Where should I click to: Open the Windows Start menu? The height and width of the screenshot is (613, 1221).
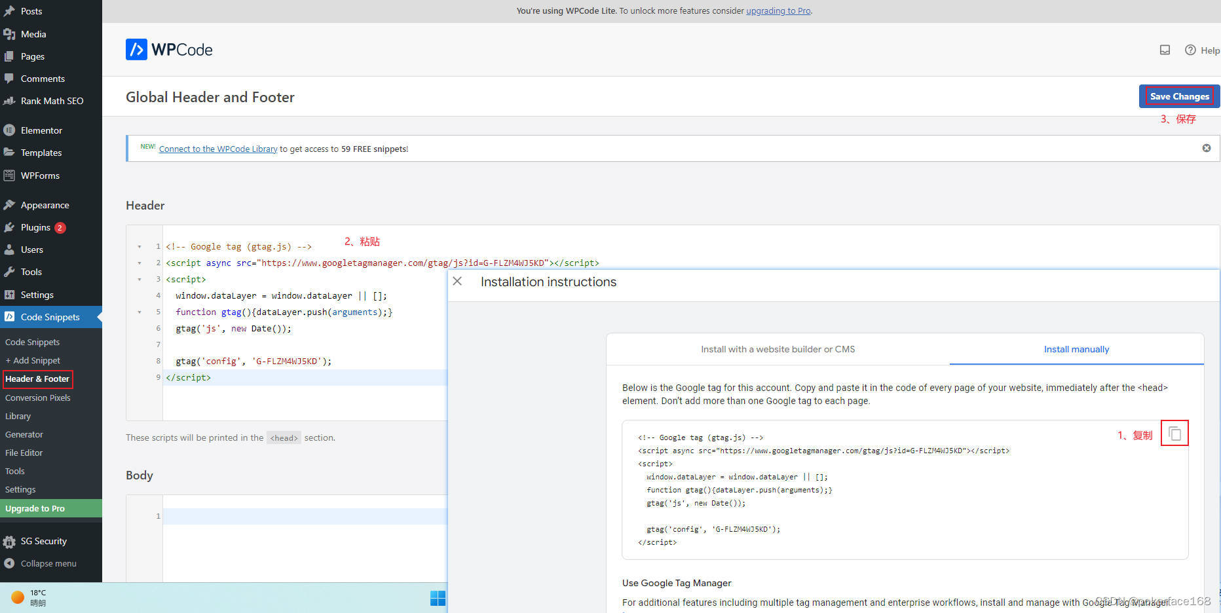[x=438, y=598]
